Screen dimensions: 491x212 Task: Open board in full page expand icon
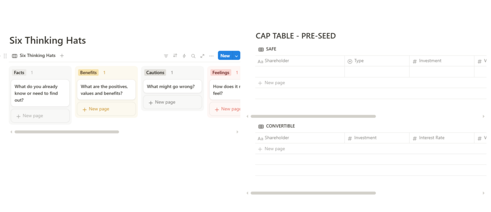coord(202,56)
